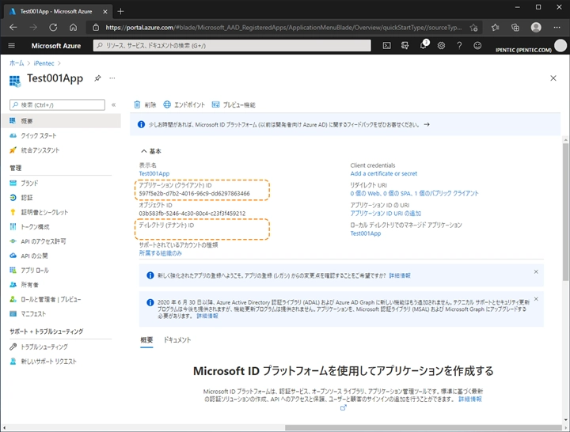Click the browser back arrow
This screenshot has width=570, height=432.
tap(13, 27)
